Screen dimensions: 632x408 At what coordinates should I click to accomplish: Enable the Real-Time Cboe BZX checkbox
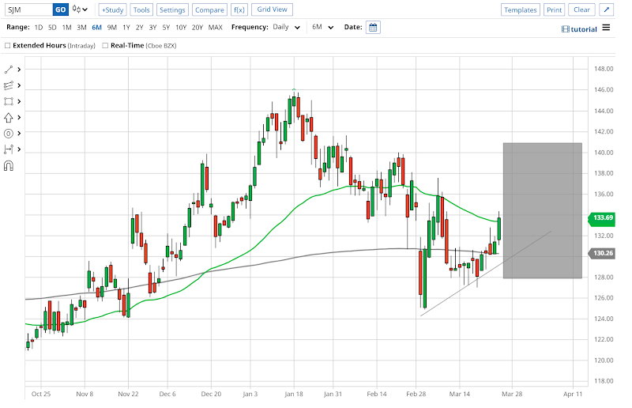(105, 46)
